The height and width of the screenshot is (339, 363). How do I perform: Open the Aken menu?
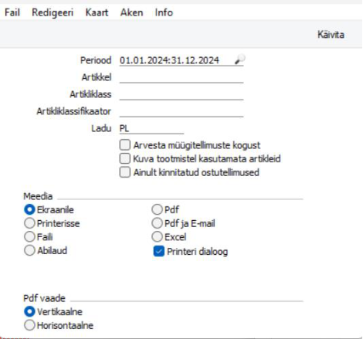tap(131, 12)
